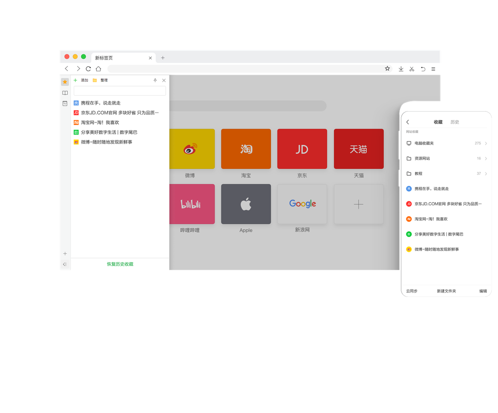Select the bookmarks star icon in left sidebar

click(x=65, y=82)
